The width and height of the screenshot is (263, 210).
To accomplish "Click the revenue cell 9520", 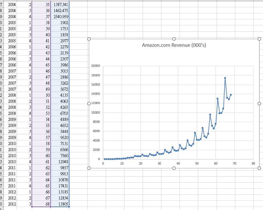I will pos(60,137).
